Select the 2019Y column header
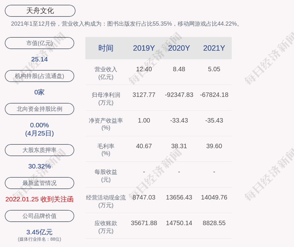This screenshot has width=294, height=247. pyautogui.click(x=144, y=48)
